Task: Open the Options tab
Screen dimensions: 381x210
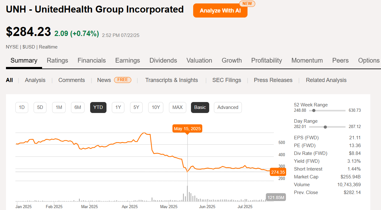Action: 369,60
